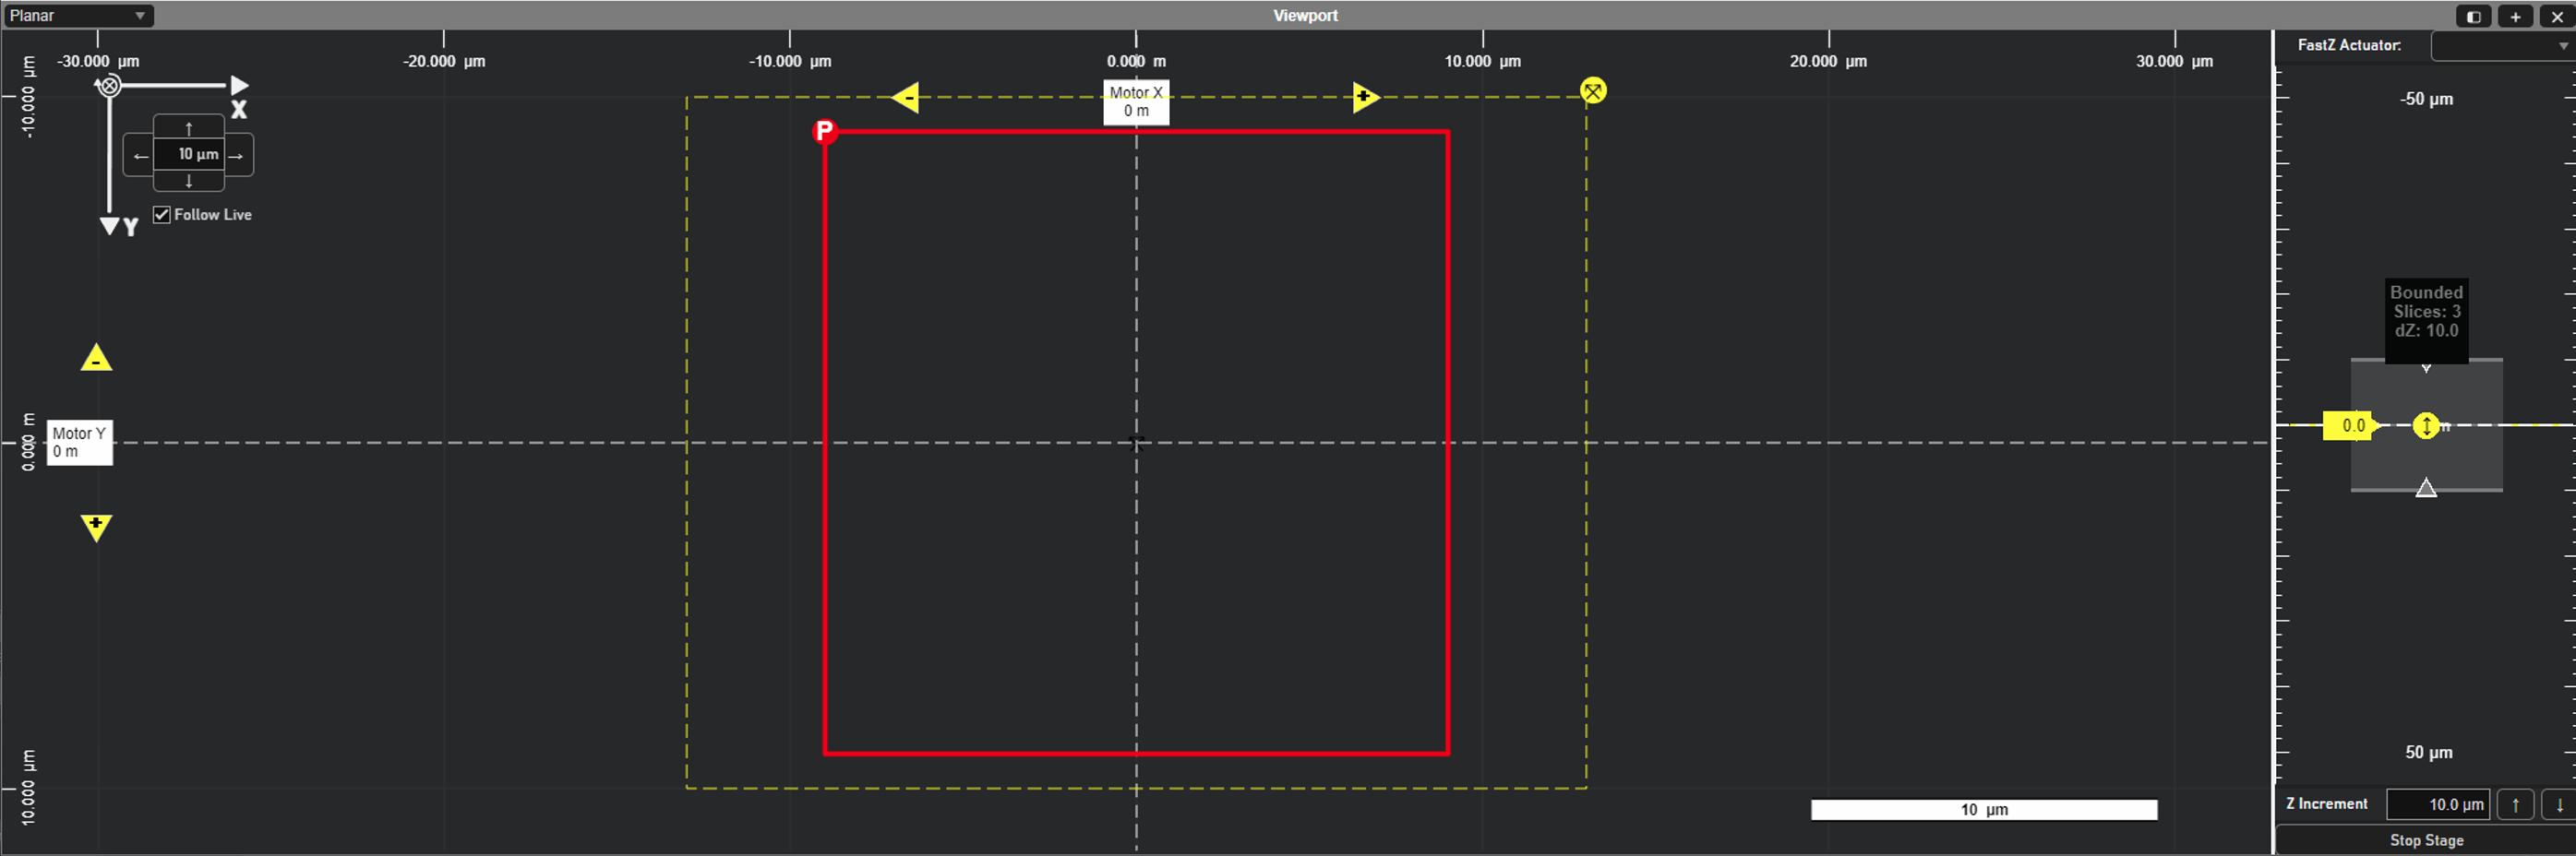Screen dimensions: 2576x856
Task: Click the Bounded Slices info box
Action: pos(2426,312)
